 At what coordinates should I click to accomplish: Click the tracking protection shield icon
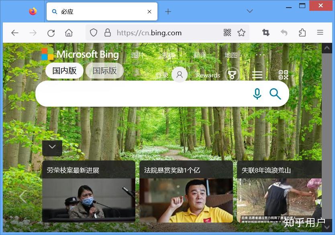94,32
